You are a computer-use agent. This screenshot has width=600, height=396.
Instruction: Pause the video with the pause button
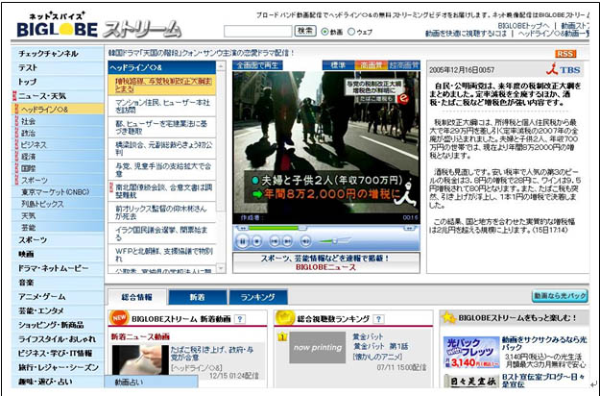coord(243,241)
